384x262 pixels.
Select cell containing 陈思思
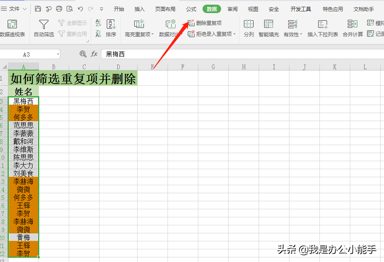[x=24, y=157]
